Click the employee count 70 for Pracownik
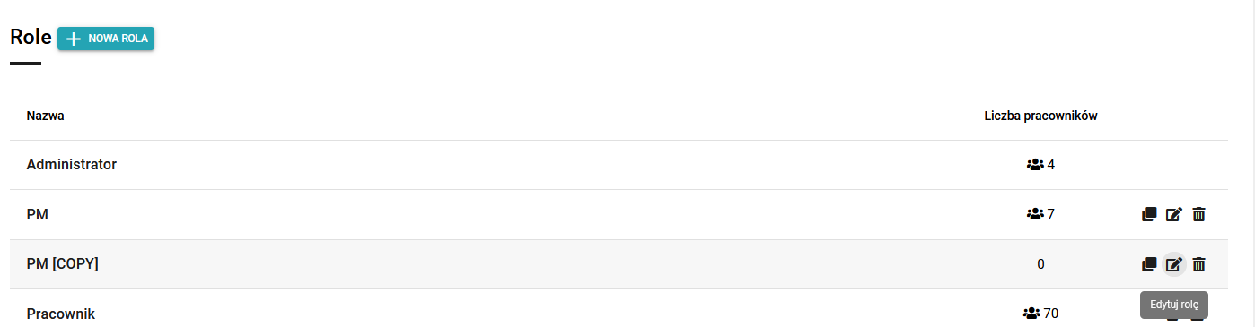1255x327 pixels. [x=1051, y=314]
